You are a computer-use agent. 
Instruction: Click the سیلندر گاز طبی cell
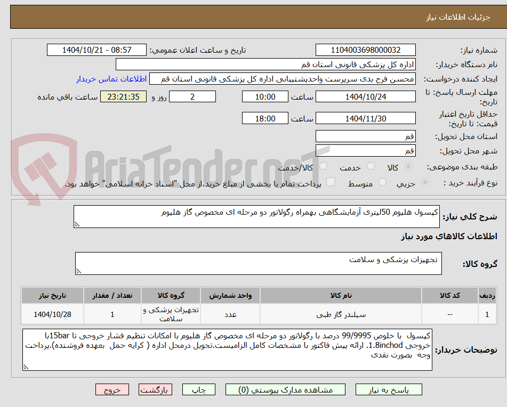click(x=341, y=314)
